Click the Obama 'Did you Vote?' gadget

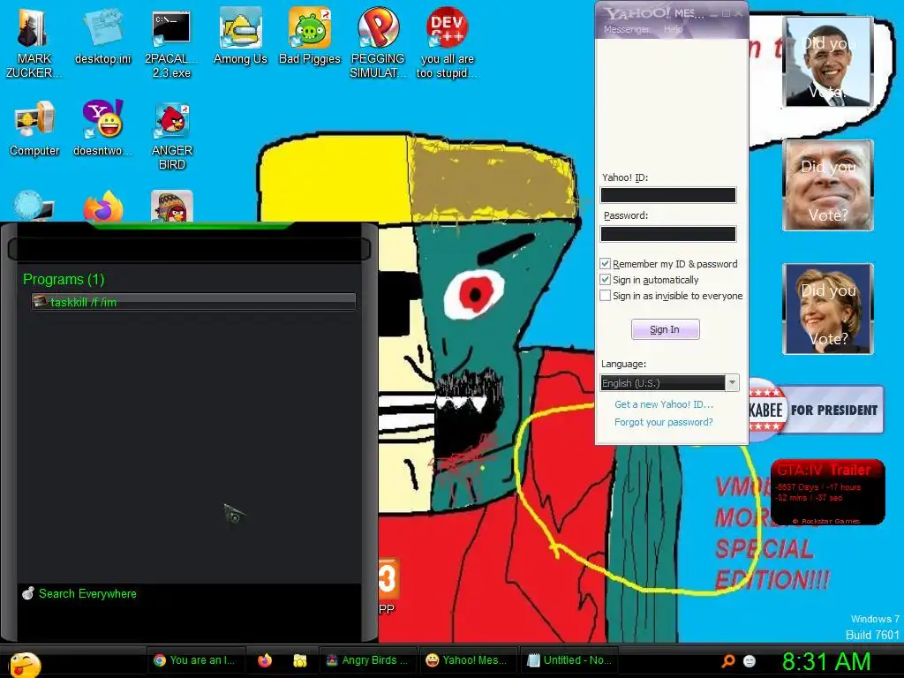click(x=828, y=62)
